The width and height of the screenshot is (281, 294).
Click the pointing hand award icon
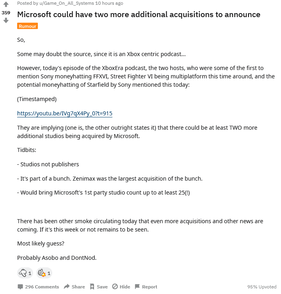(x=23, y=273)
